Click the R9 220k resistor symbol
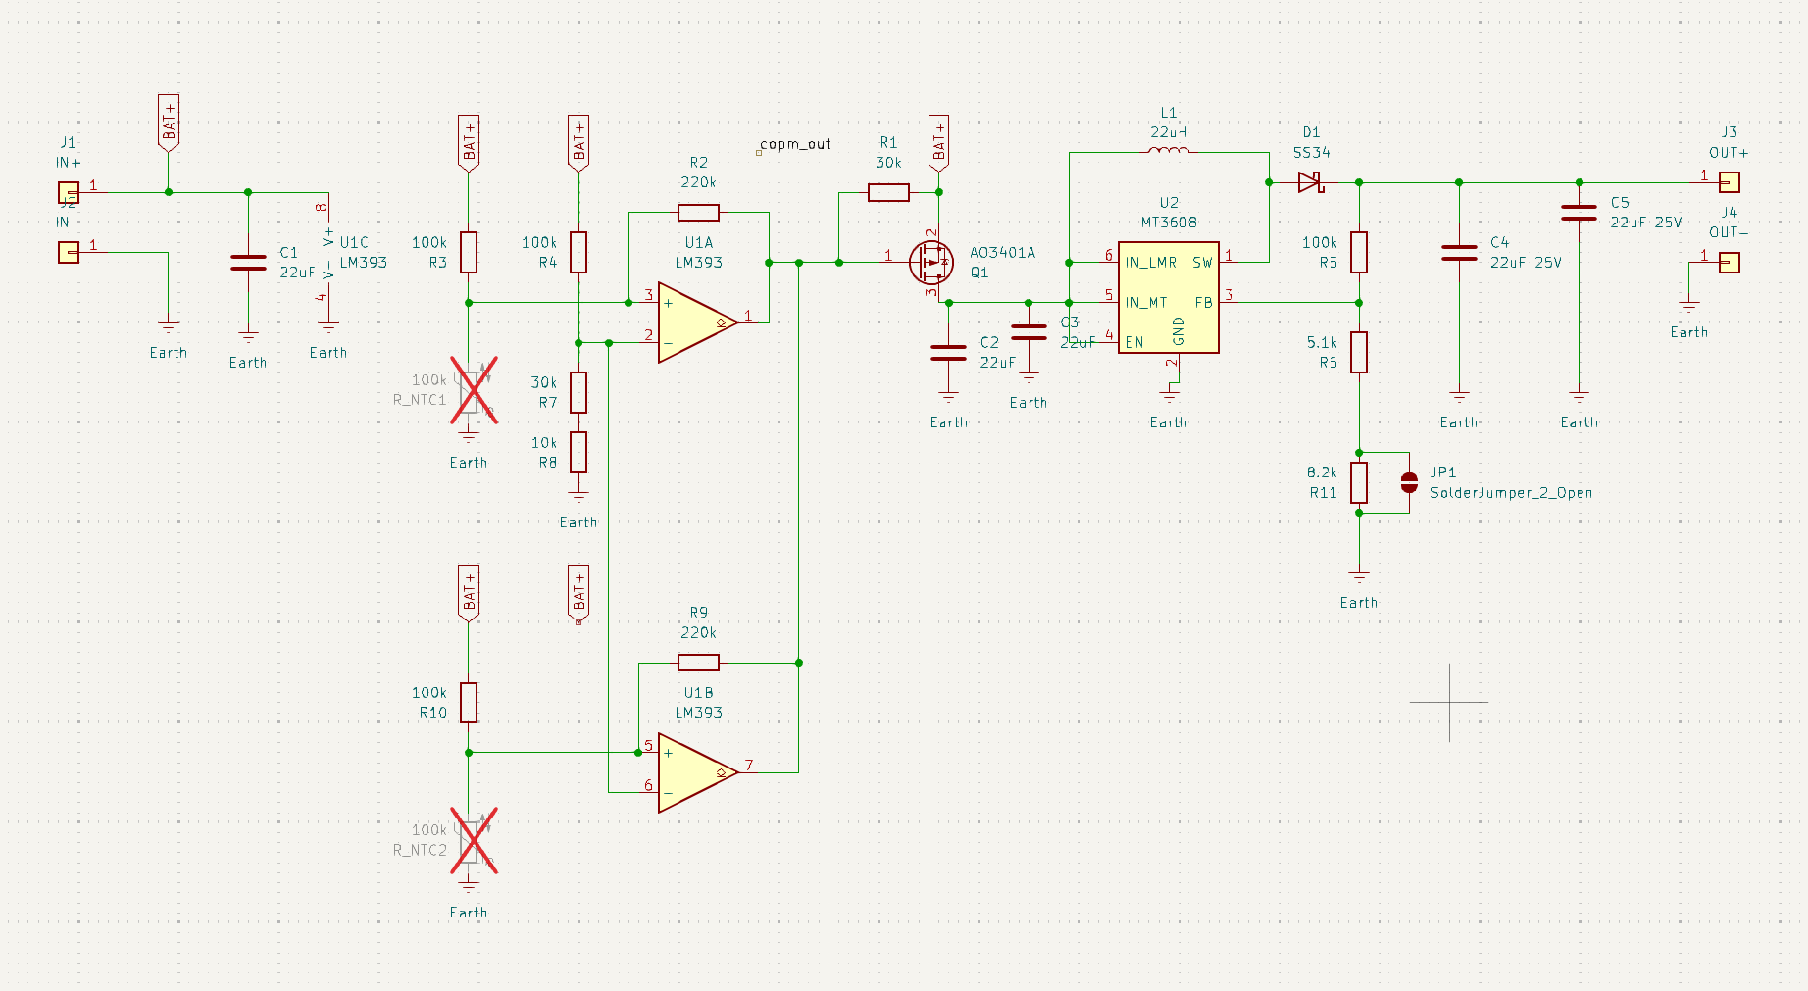Image resolution: width=1808 pixels, height=991 pixels. [698, 663]
